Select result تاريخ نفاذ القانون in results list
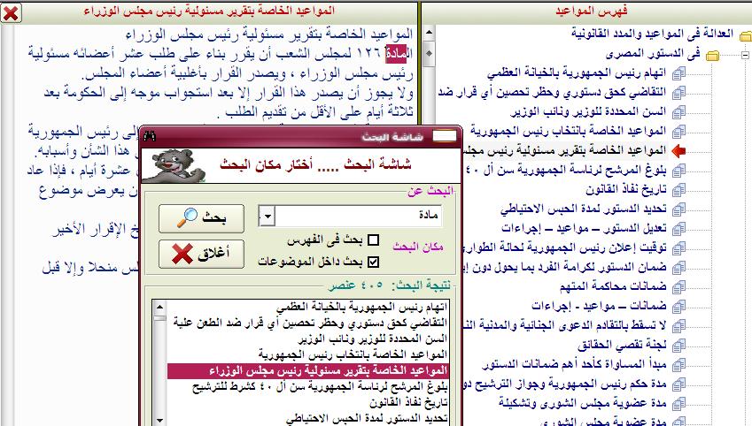The image size is (752, 426). tap(408, 402)
